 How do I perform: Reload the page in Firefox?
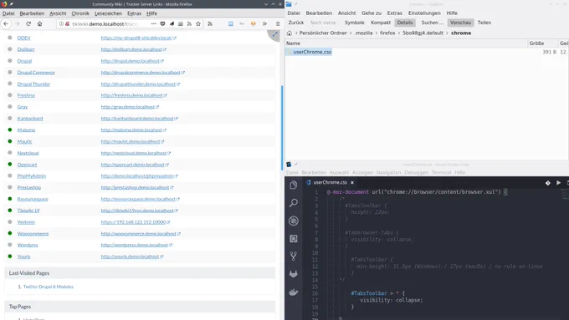28,24
